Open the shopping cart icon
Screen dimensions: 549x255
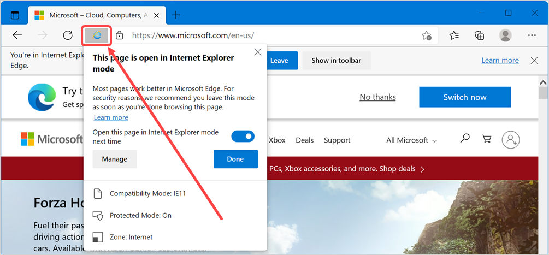pos(486,139)
